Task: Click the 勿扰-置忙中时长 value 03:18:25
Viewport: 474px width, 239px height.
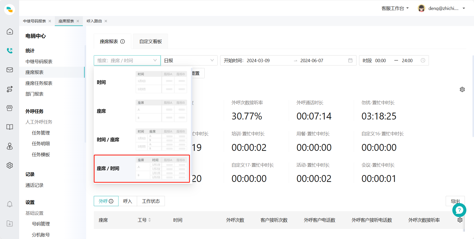Action: coord(379,116)
